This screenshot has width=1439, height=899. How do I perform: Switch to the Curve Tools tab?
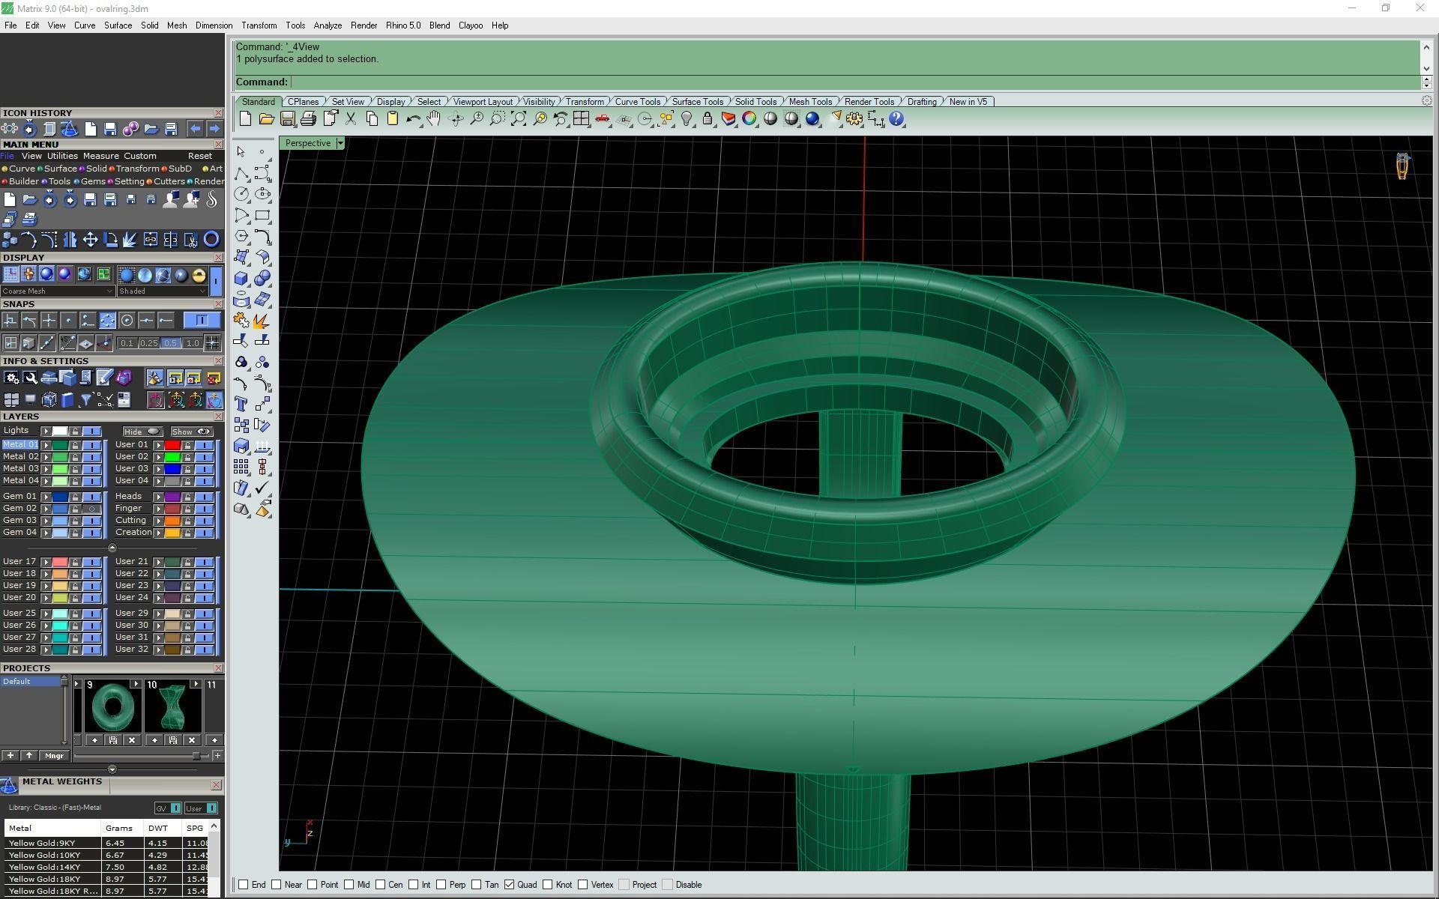click(x=638, y=102)
